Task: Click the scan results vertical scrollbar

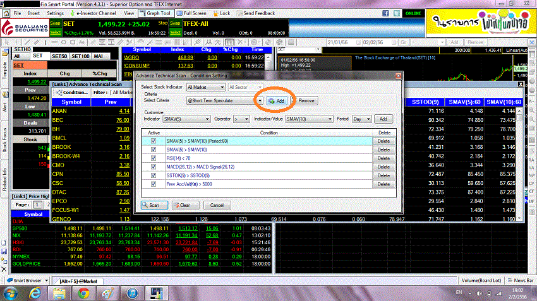Action: [x=519, y=165]
